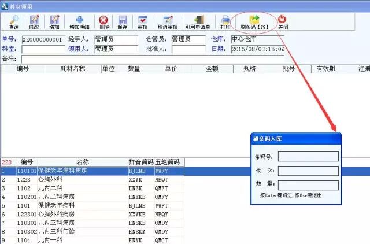Click the 刷条码【F9】 toolbar button

pyautogui.click(x=254, y=22)
